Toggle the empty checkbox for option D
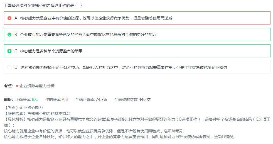Image resolution: width=273 pixels, height=144 pixels. [9, 67]
